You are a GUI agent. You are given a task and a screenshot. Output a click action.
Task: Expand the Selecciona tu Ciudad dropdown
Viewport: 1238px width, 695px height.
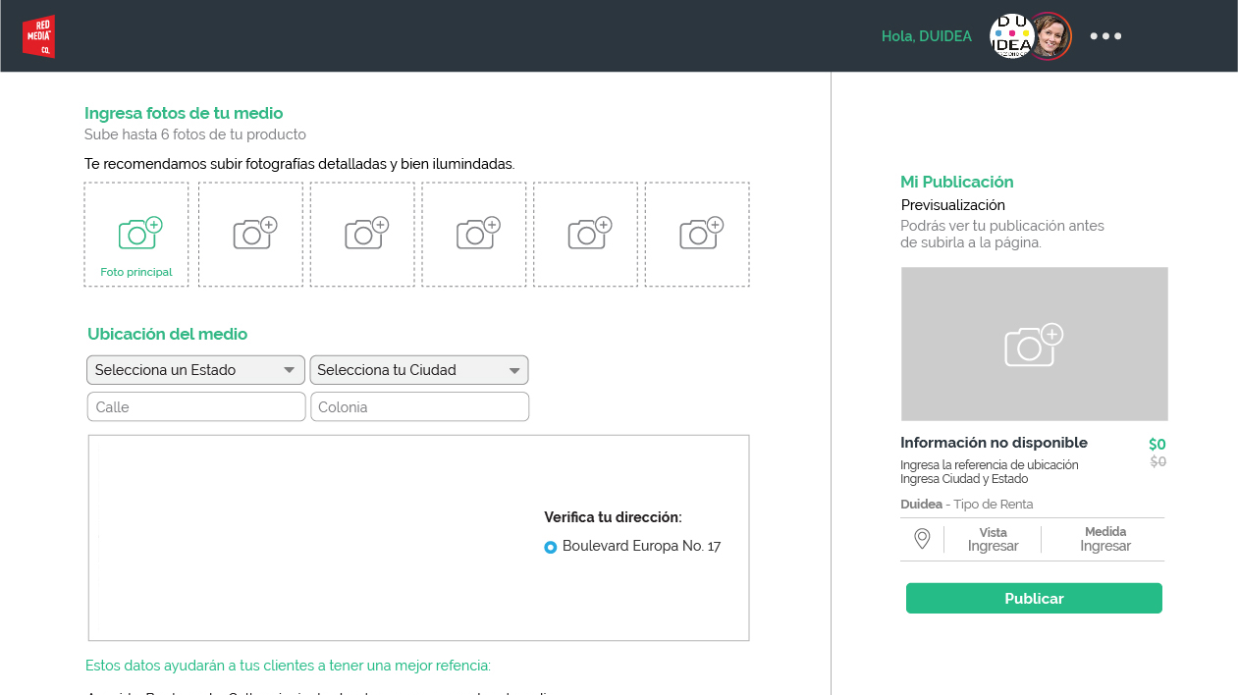[x=419, y=370]
